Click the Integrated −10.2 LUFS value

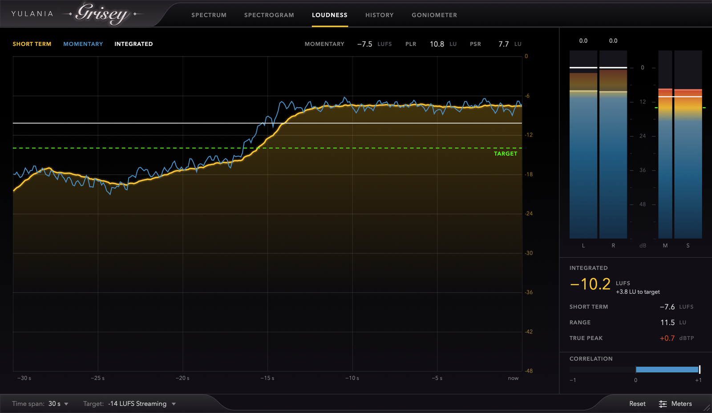[590, 284]
